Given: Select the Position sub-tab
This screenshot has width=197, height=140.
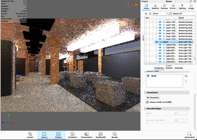Looking at the screenshot, I should (x=169, y=68).
